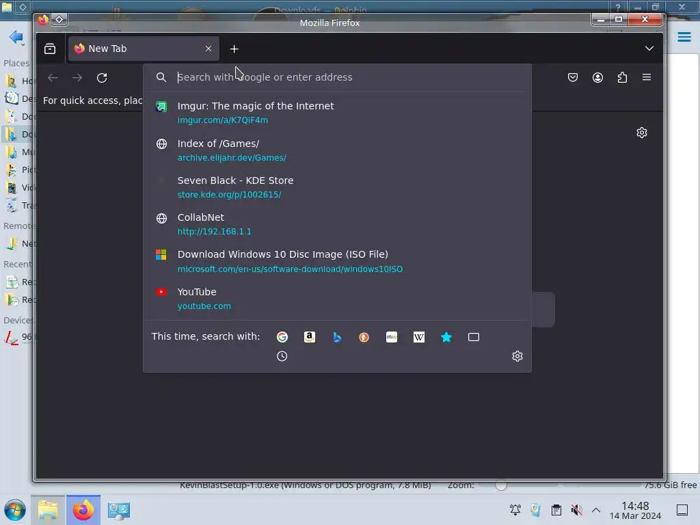Open the Extensions puzzle icon
The width and height of the screenshot is (700, 525).
pyautogui.click(x=622, y=78)
